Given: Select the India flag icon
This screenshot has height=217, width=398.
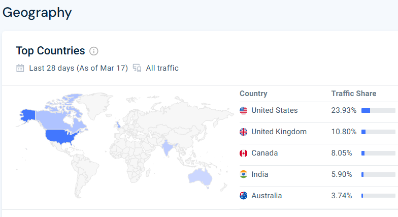Looking at the screenshot, I should click(x=244, y=174).
